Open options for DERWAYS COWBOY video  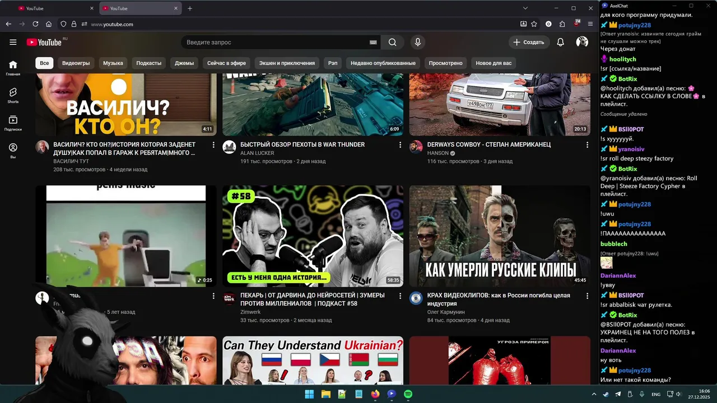[587, 145]
